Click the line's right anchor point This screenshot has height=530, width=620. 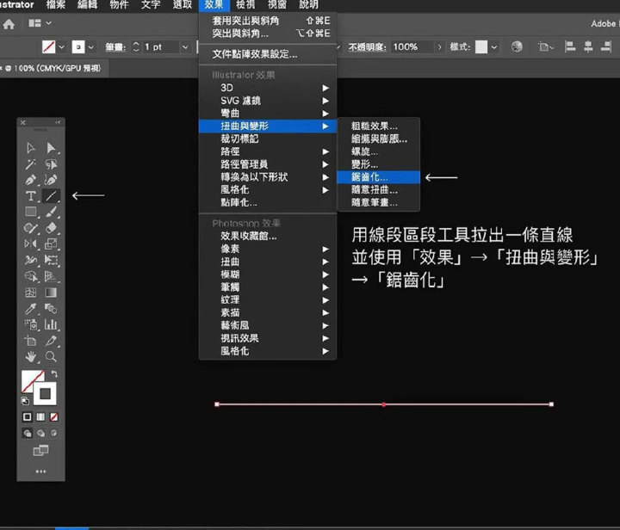[551, 404]
